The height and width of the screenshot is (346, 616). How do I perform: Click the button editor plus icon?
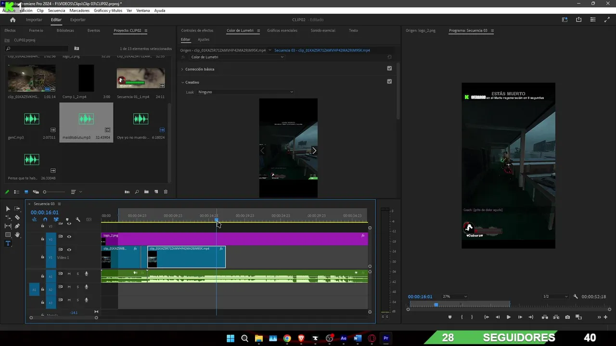(x=605, y=317)
